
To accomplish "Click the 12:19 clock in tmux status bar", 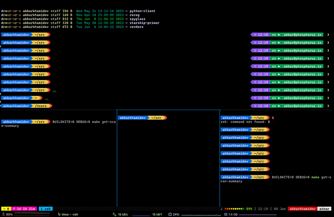I will pyautogui.click(x=263, y=209).
